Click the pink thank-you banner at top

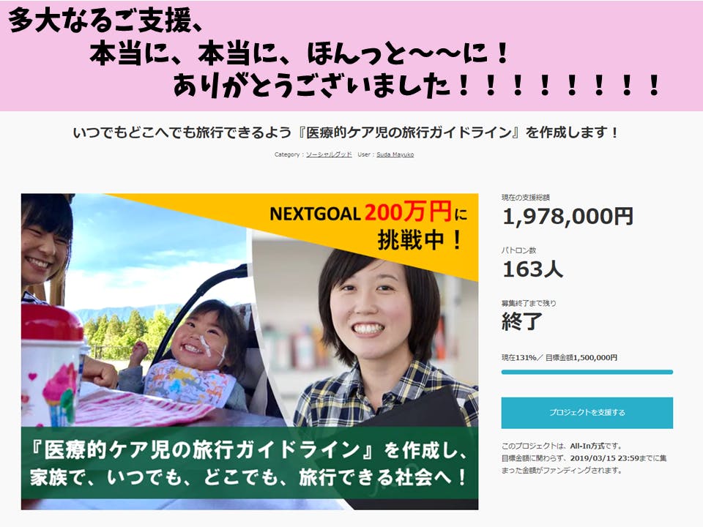click(x=351, y=56)
